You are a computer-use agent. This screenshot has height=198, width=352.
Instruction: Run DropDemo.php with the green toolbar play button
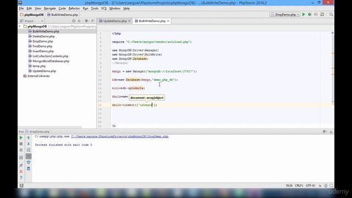[x=304, y=14]
